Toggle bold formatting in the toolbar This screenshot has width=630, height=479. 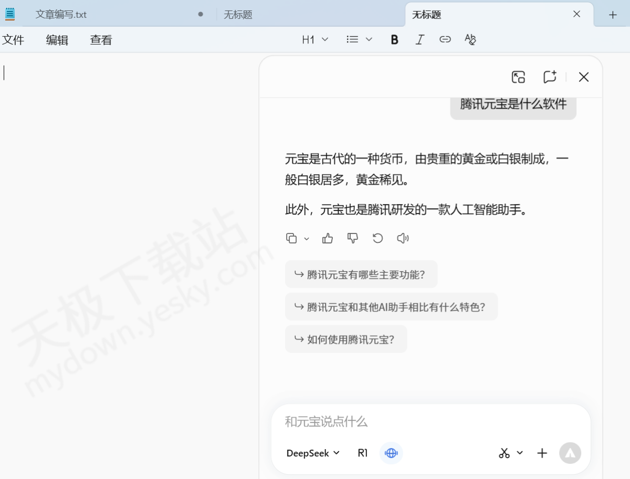point(394,39)
